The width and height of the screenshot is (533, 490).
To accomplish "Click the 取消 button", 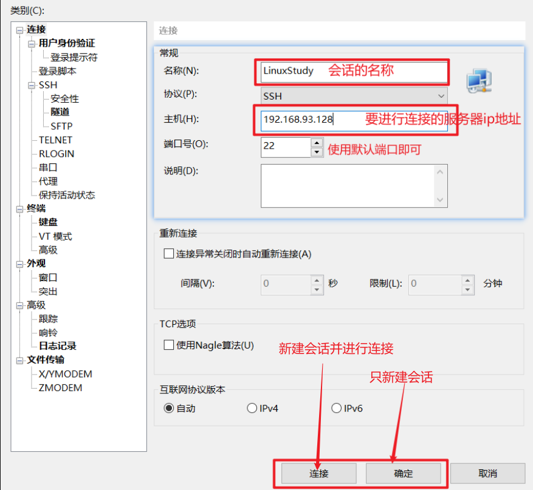I will tap(488, 474).
